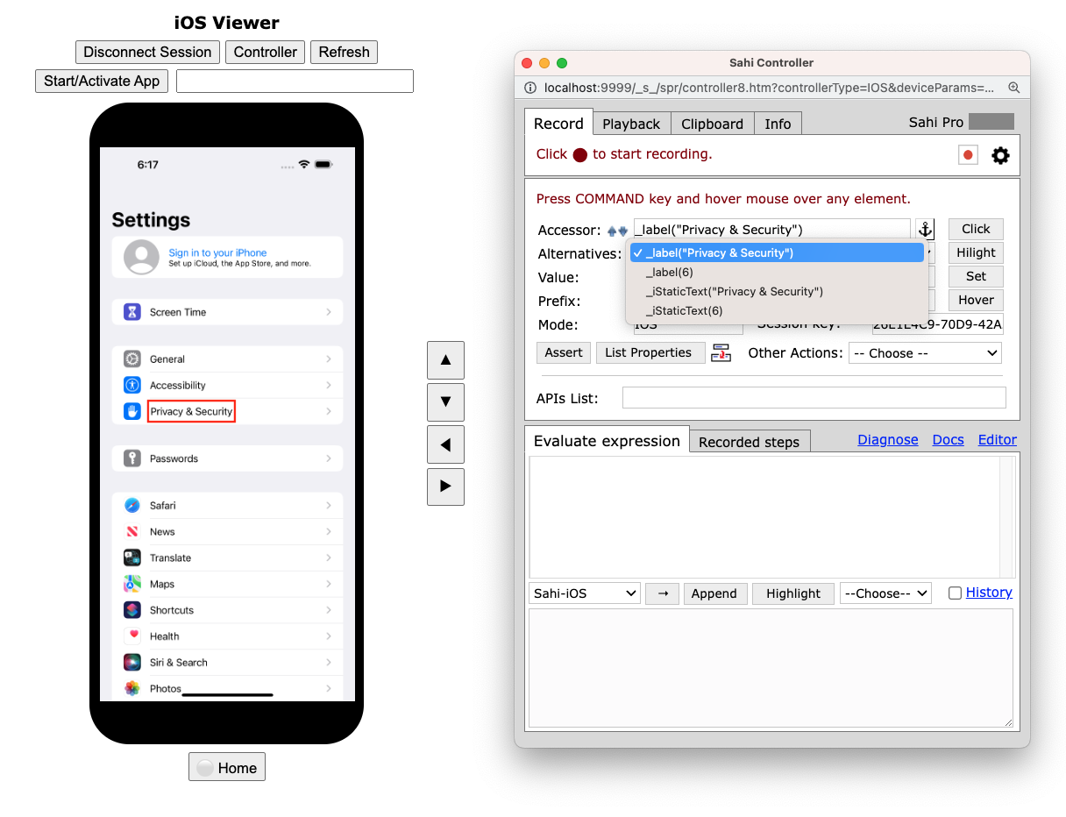Click the Disconnect Session button
The width and height of the screenshot is (1066, 817).
[147, 52]
